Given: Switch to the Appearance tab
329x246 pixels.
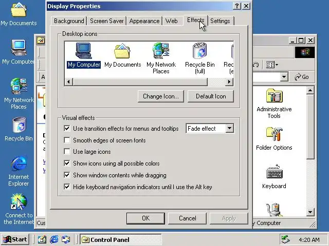Looking at the screenshot, I should point(144,21).
